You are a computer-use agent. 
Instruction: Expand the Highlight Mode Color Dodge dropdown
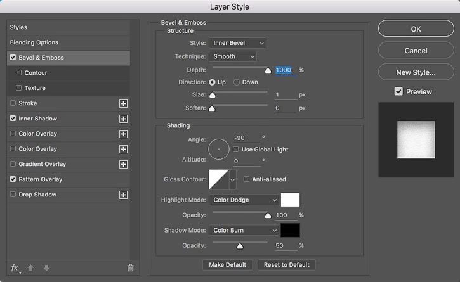coord(244,200)
